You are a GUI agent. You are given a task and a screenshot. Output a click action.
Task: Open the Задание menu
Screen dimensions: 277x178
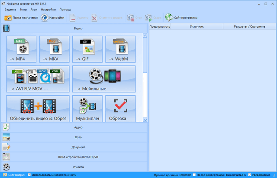[x=10, y=9]
